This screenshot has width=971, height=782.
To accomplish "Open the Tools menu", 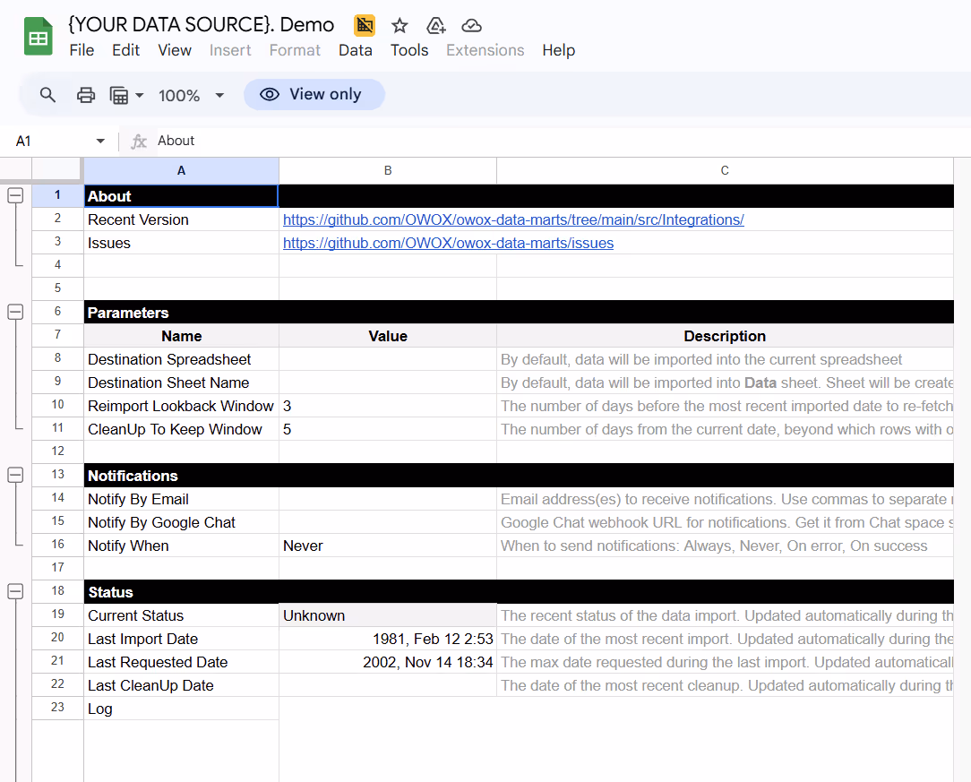I will point(409,50).
